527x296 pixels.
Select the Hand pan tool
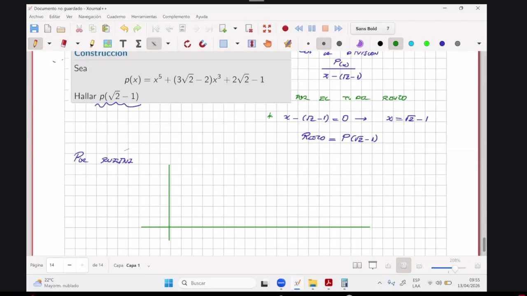point(268,44)
